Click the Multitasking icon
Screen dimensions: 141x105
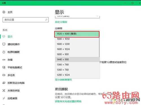point(4,75)
